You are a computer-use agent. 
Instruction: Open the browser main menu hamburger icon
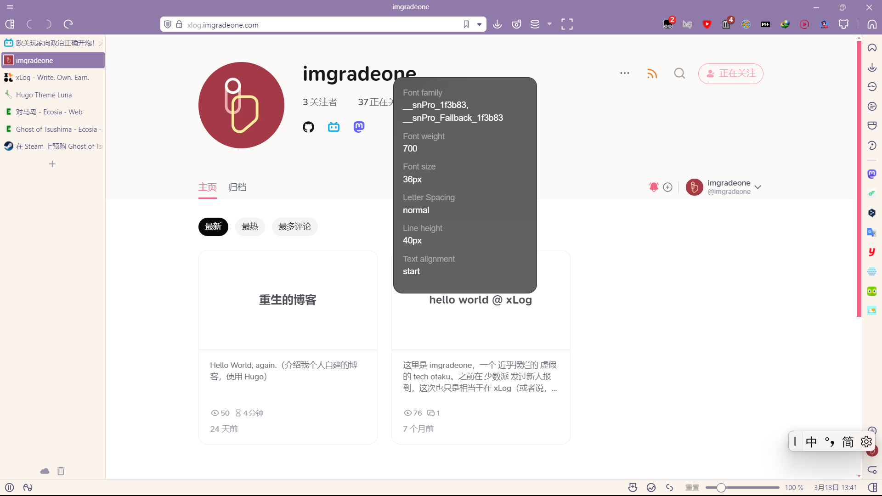tap(10, 7)
